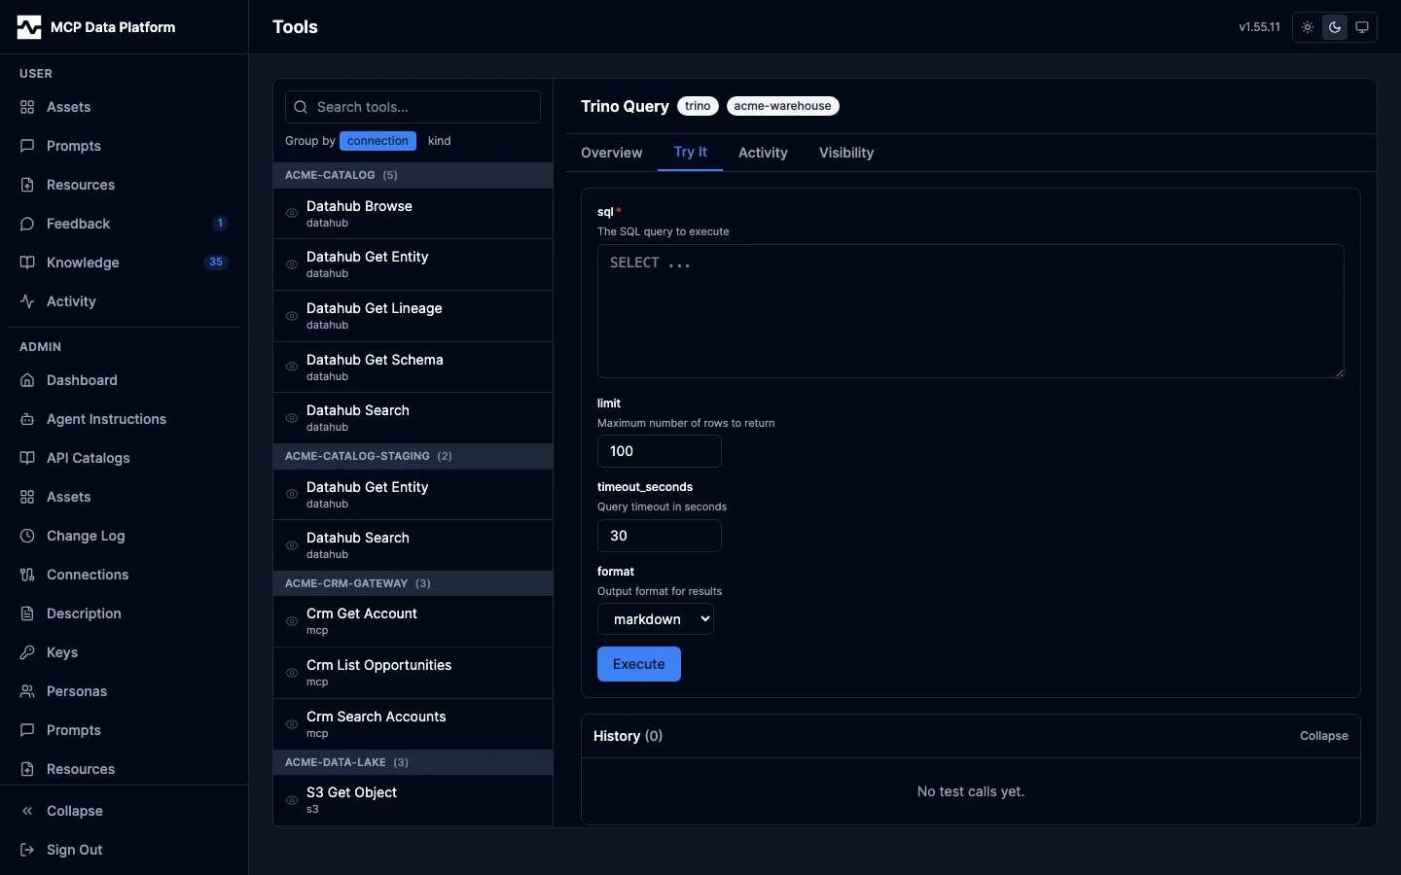Image resolution: width=1401 pixels, height=875 pixels.
Task: Toggle eye icon for Crm Get Account
Action: [292, 621]
